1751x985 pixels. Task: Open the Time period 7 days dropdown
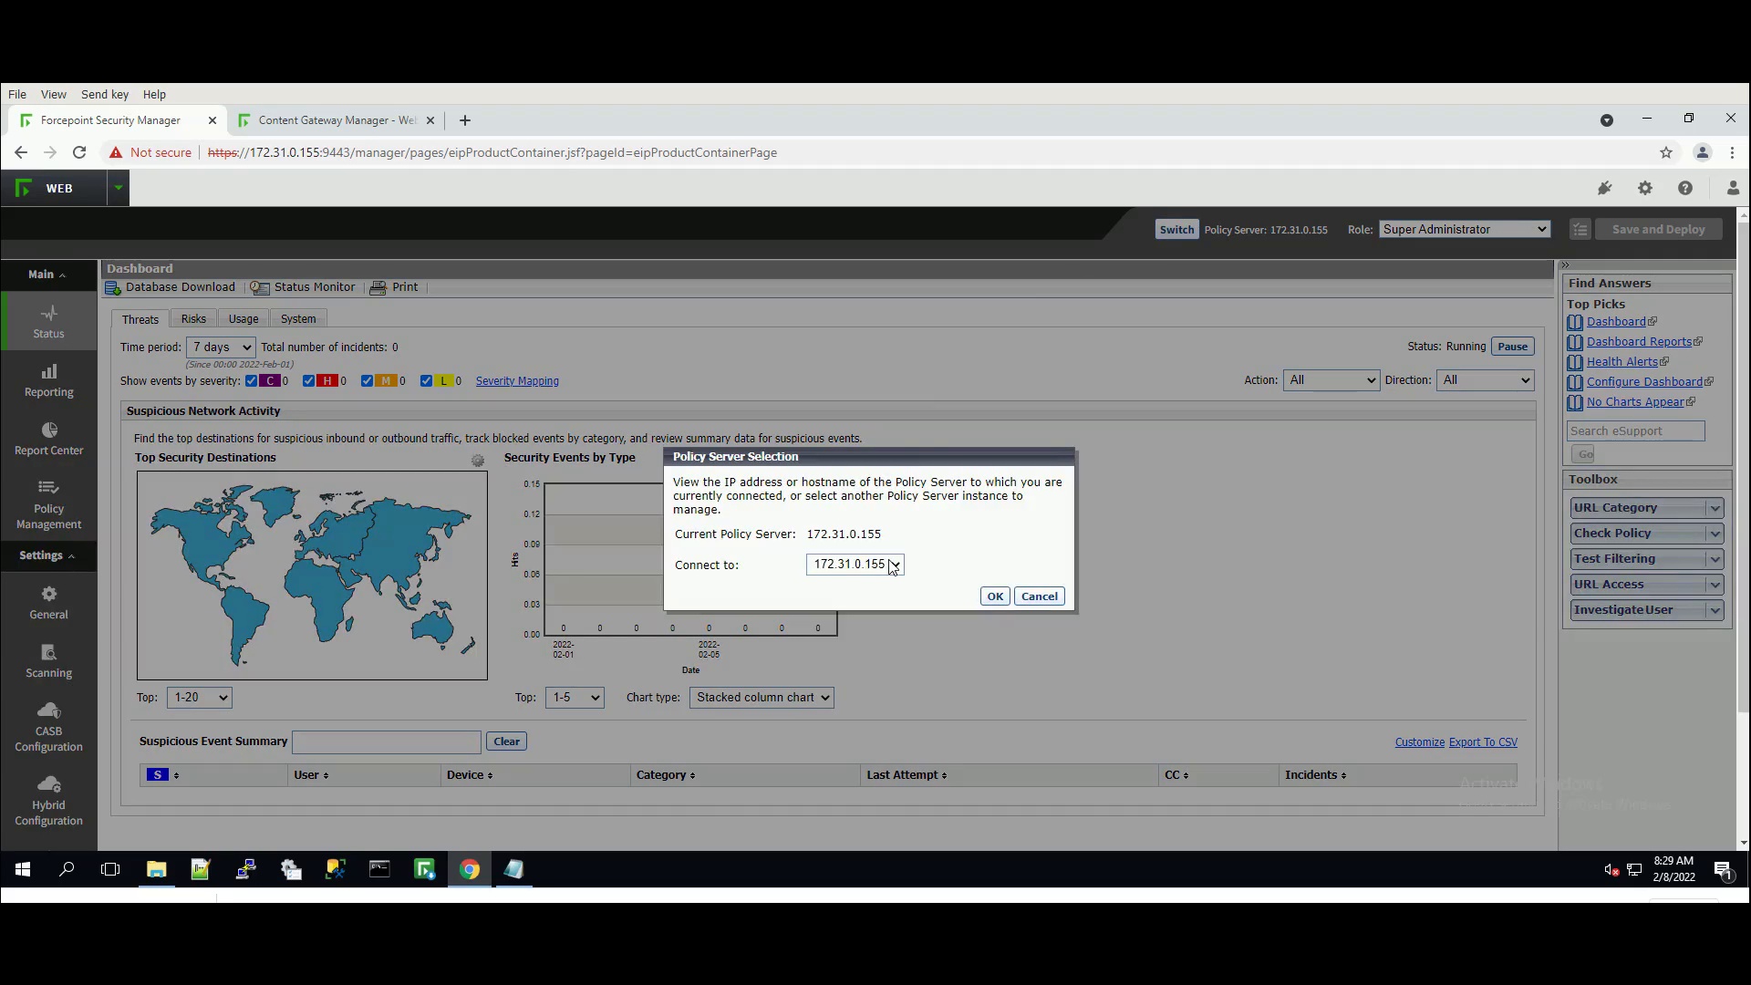[x=221, y=347]
